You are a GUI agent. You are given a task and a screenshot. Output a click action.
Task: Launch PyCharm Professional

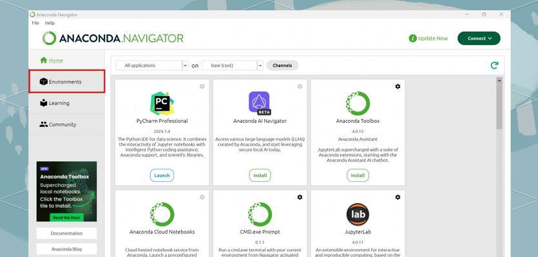tap(162, 175)
